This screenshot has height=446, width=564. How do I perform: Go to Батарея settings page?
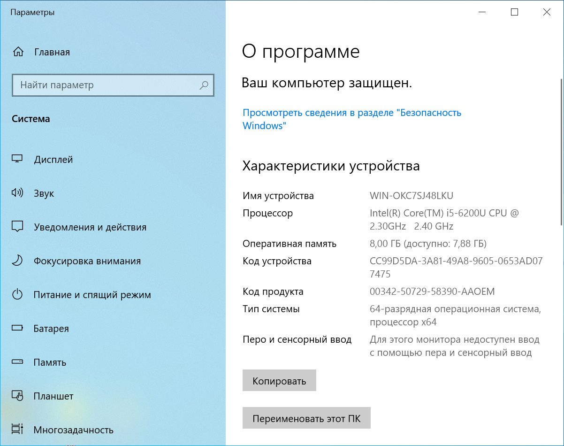[x=51, y=329]
